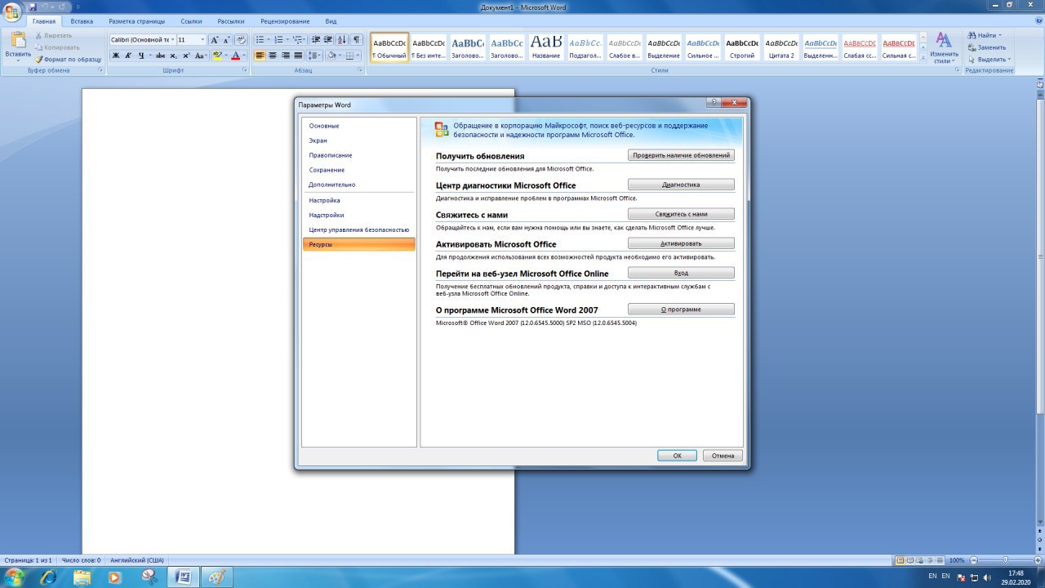Open the font size dropdown
This screenshot has width=1045, height=588.
tap(203, 39)
